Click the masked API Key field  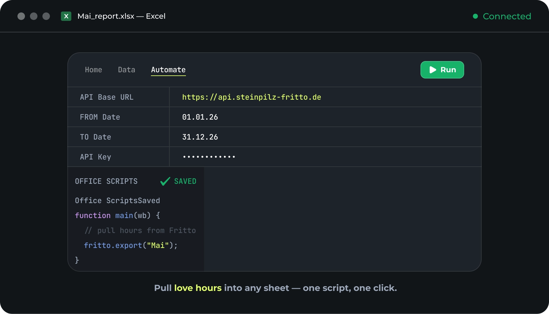coord(325,157)
